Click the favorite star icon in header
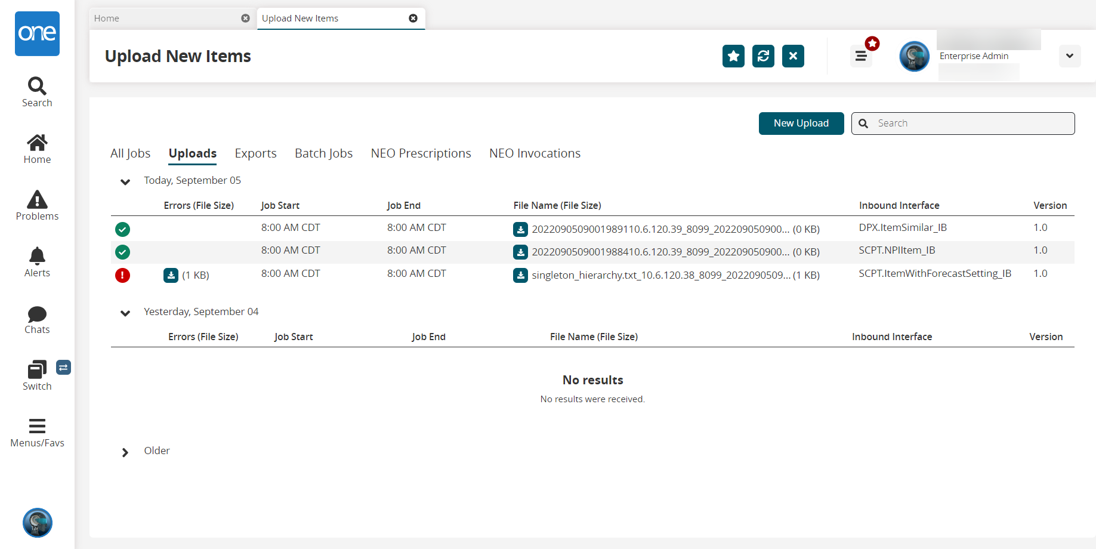1096x549 pixels. pyautogui.click(x=733, y=56)
